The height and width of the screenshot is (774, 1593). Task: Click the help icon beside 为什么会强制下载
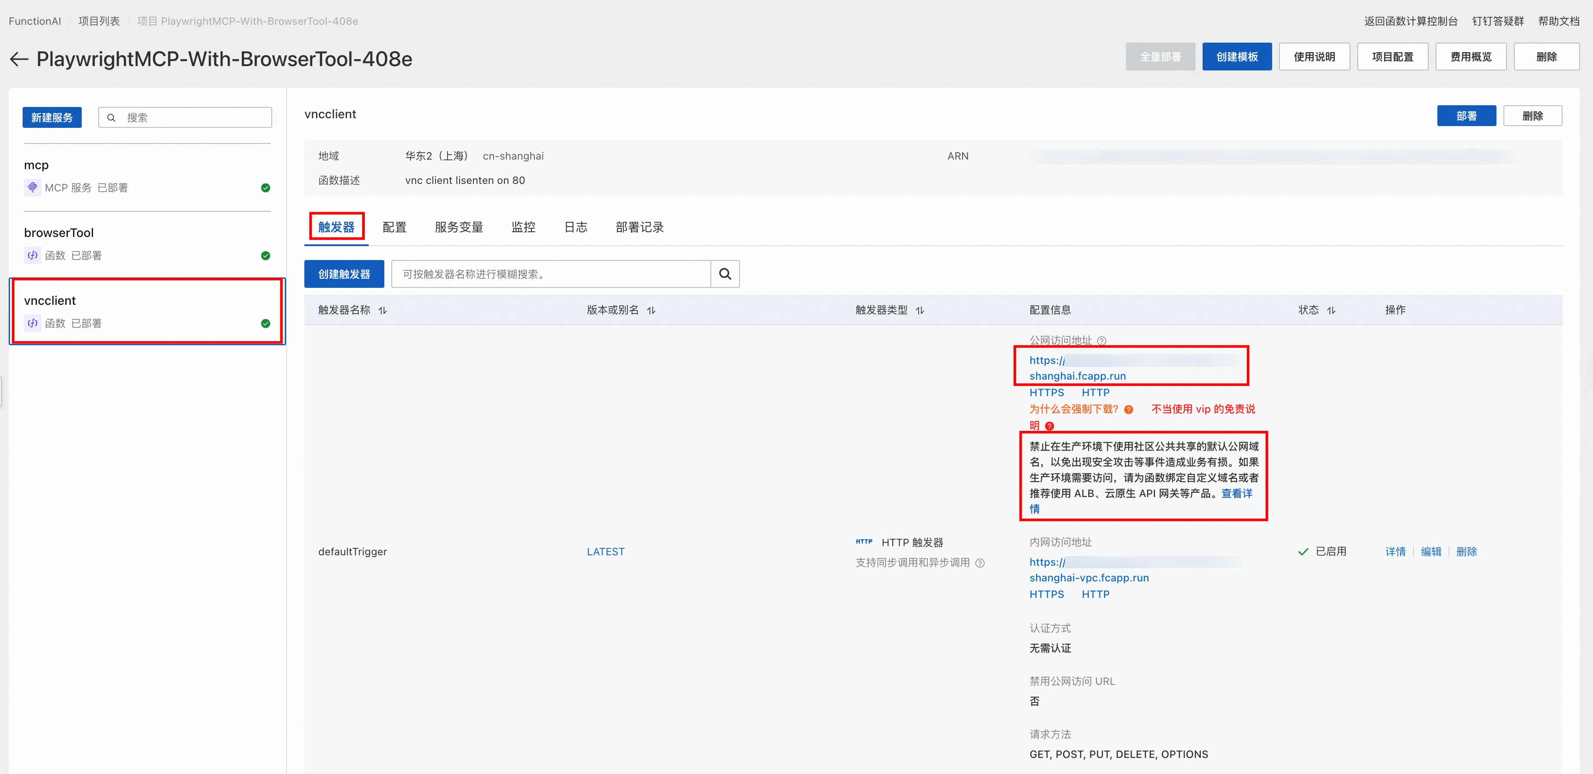point(1130,409)
